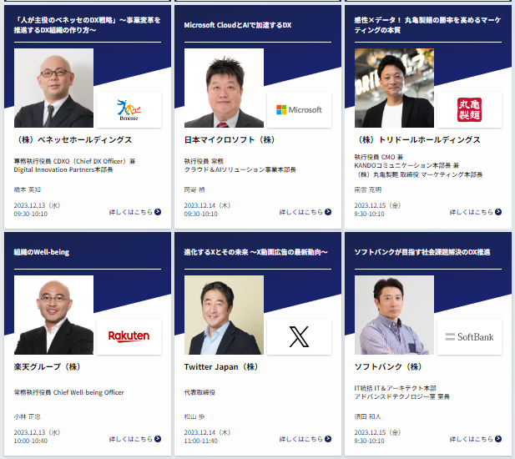
Task: Click the 'ソフトバンクが目指す社会課題解決のDX推進' heading
Action: coord(422,252)
